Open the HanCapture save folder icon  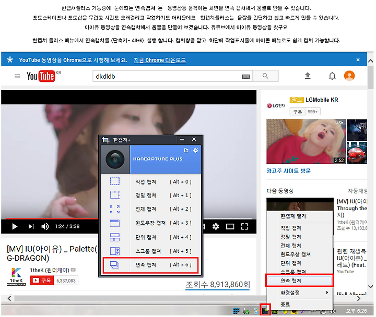[x=186, y=150]
